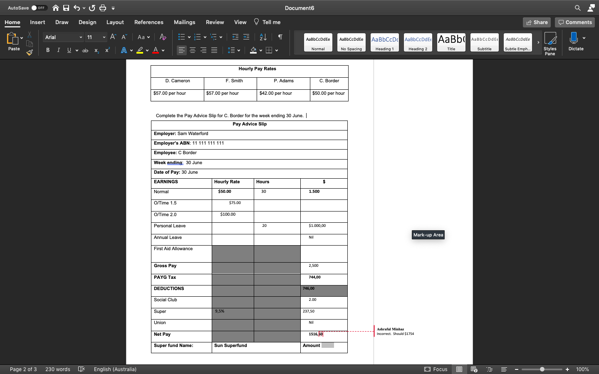Switch to the Mailings ribbon tab

(x=184, y=22)
